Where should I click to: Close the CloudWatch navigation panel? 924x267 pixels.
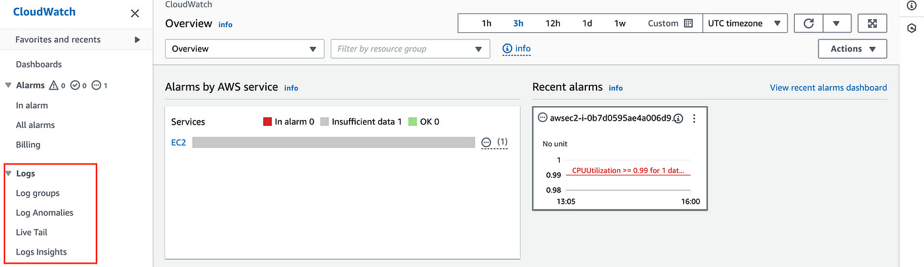click(135, 13)
